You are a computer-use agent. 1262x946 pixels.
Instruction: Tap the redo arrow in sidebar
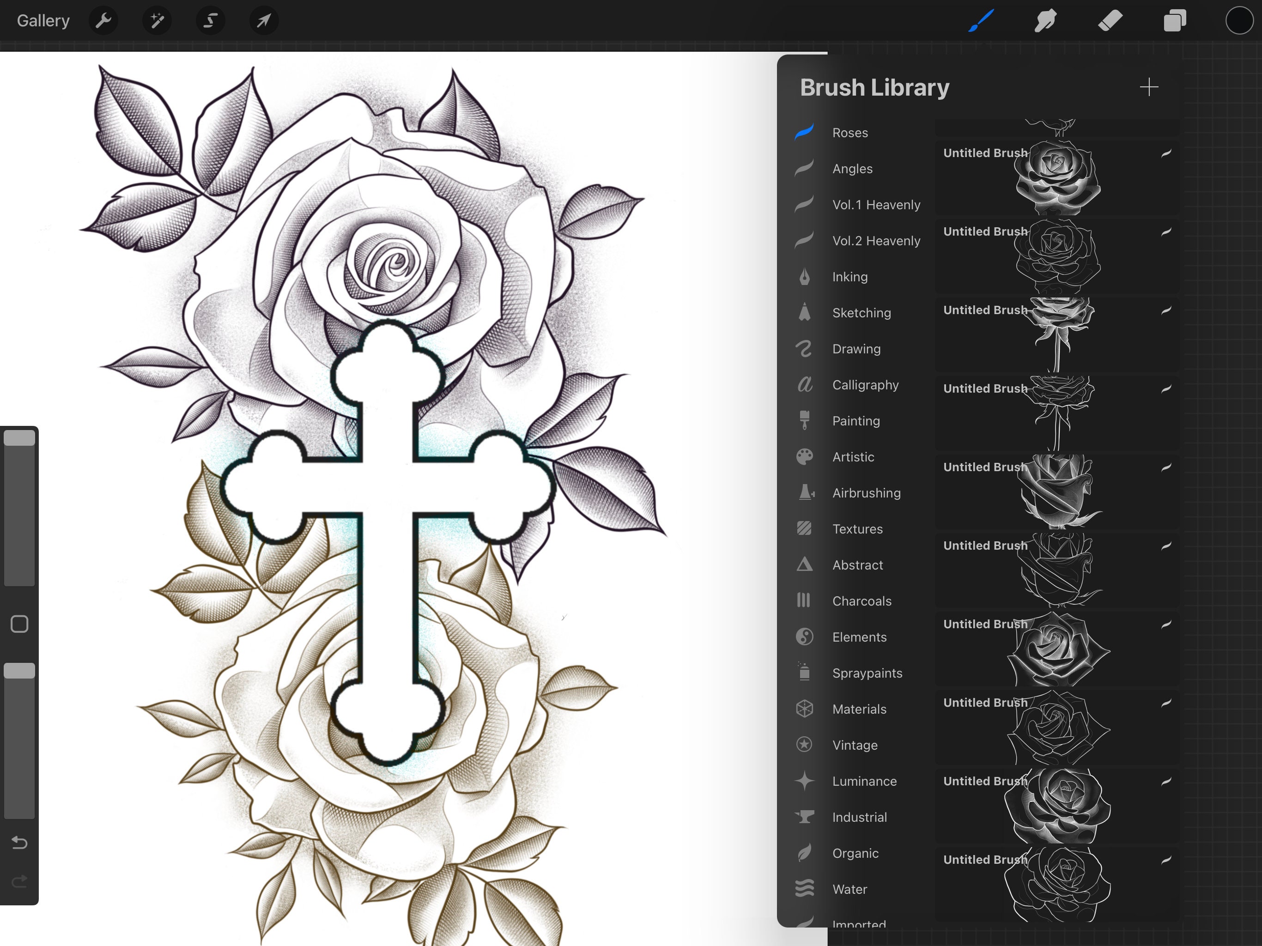pos(19,881)
